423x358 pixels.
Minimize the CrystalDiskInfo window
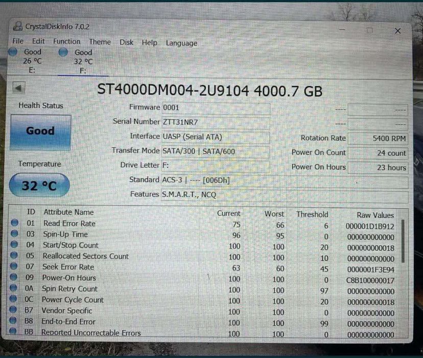point(342,29)
